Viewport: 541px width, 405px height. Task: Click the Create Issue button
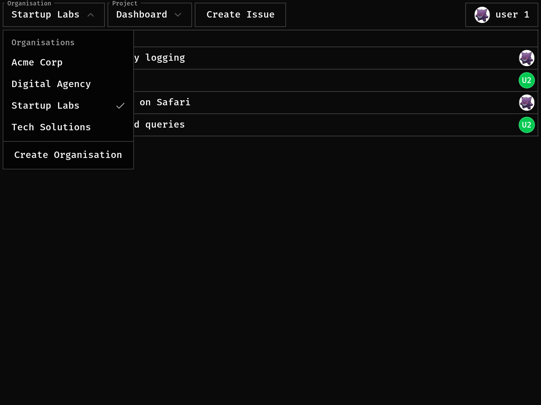coord(240,15)
